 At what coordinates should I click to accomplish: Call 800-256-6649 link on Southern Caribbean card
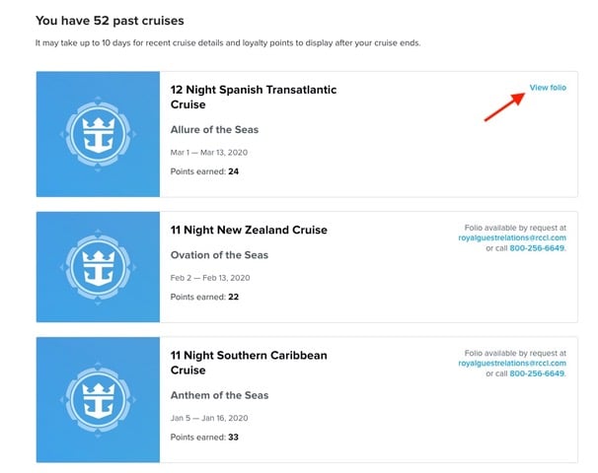coord(537,373)
